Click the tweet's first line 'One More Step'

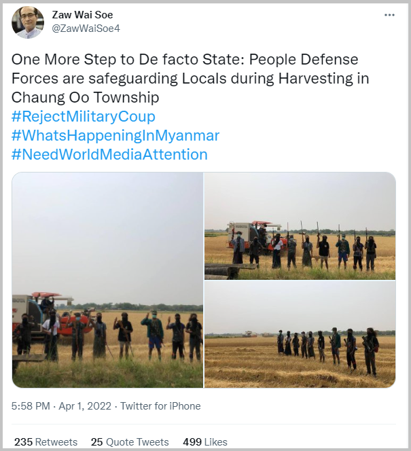tap(185, 60)
